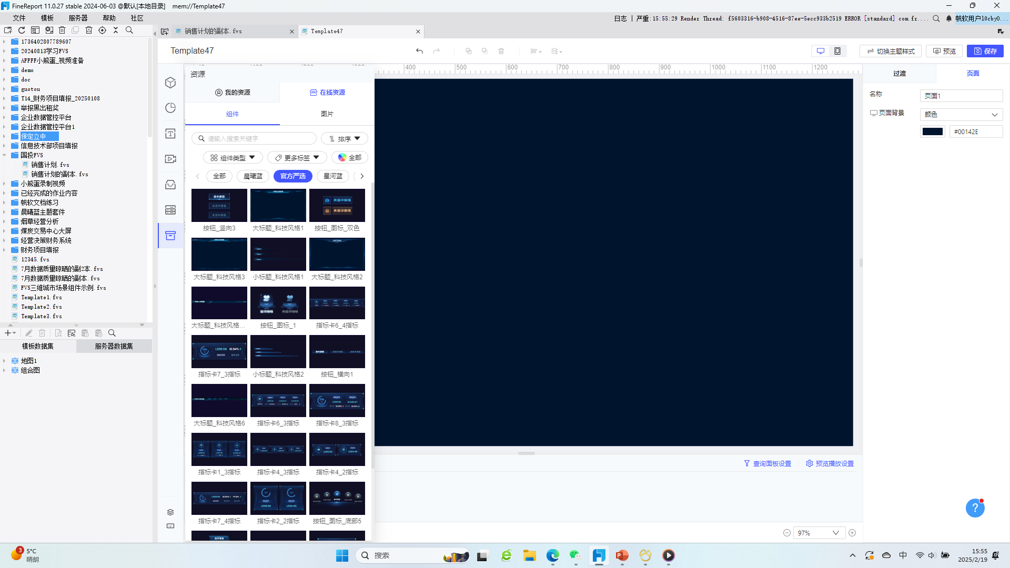Open the chart pie sidebar icon
Image resolution: width=1010 pixels, height=568 pixels.
tap(170, 108)
